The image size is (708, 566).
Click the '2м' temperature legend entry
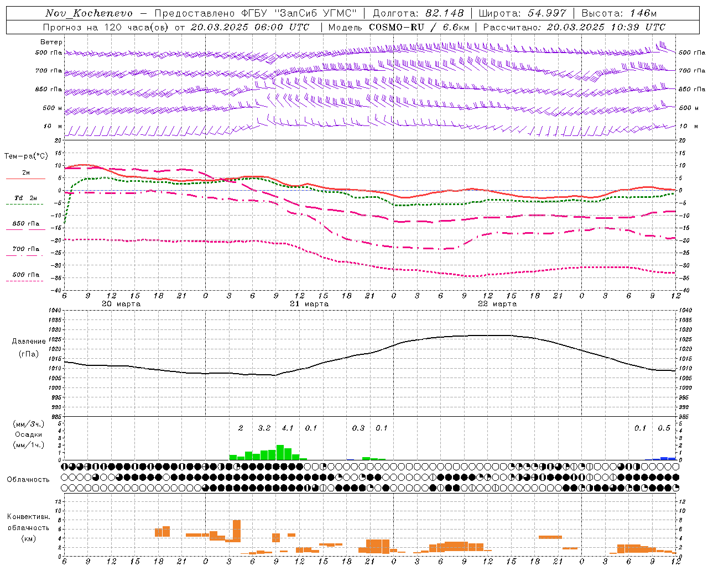pos(26,173)
